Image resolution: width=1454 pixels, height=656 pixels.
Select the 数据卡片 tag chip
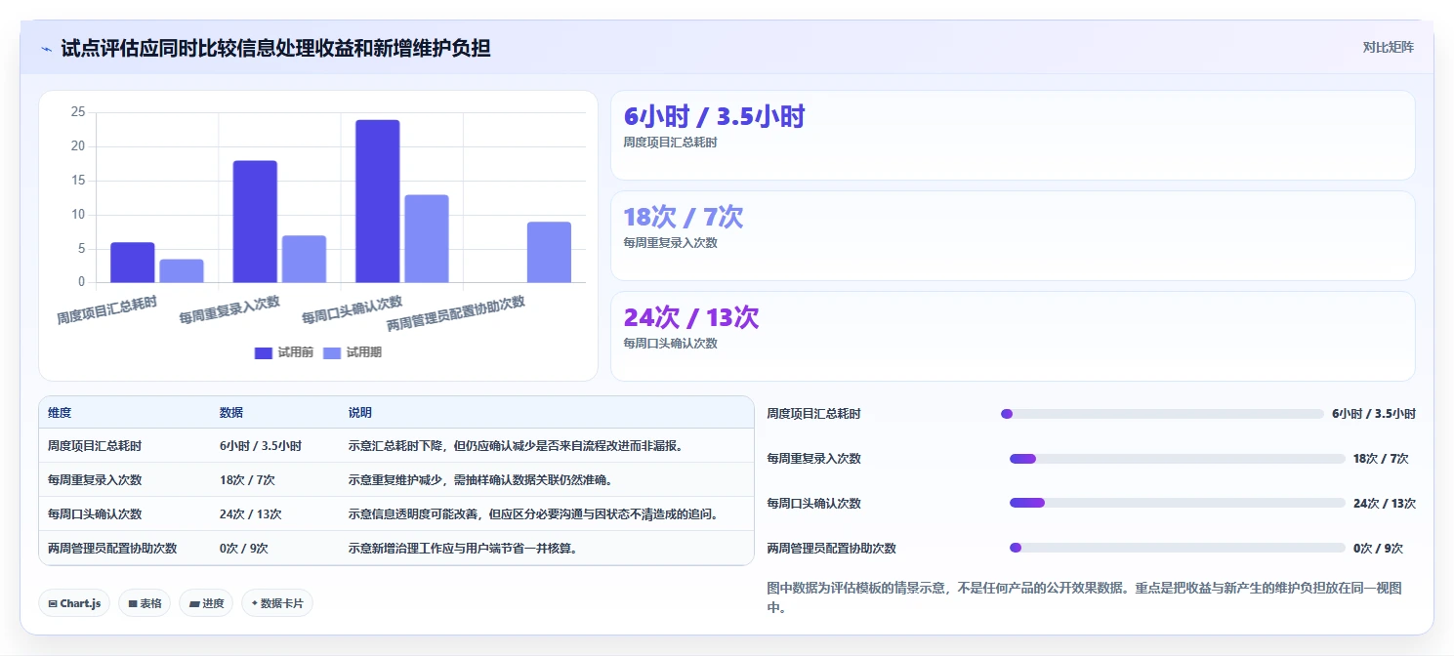(277, 603)
